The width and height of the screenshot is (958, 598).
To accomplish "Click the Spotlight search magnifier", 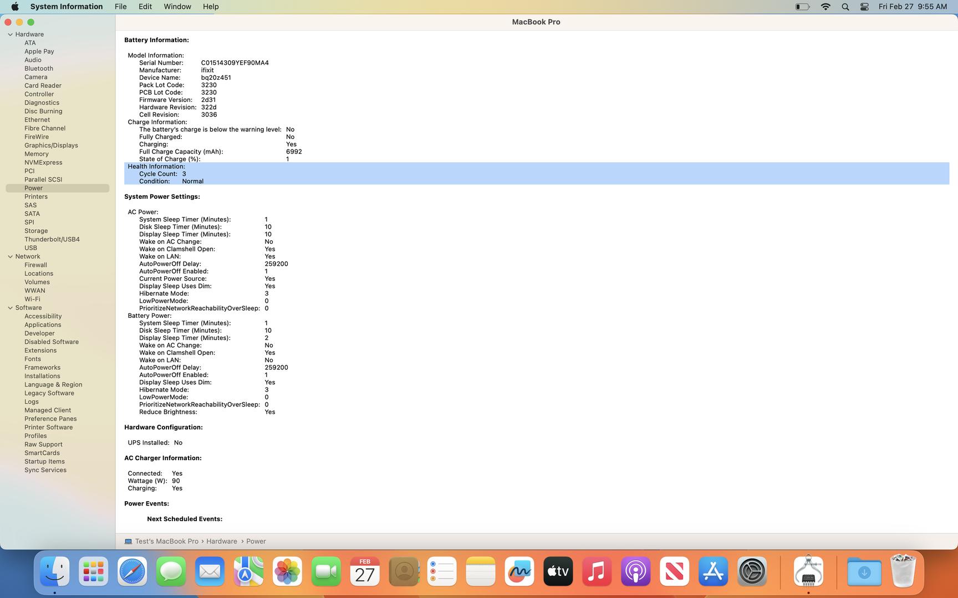I will [845, 7].
